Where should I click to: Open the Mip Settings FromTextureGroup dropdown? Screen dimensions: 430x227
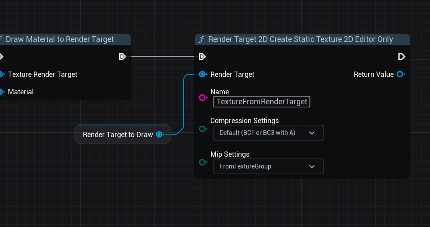pyautogui.click(x=268, y=166)
